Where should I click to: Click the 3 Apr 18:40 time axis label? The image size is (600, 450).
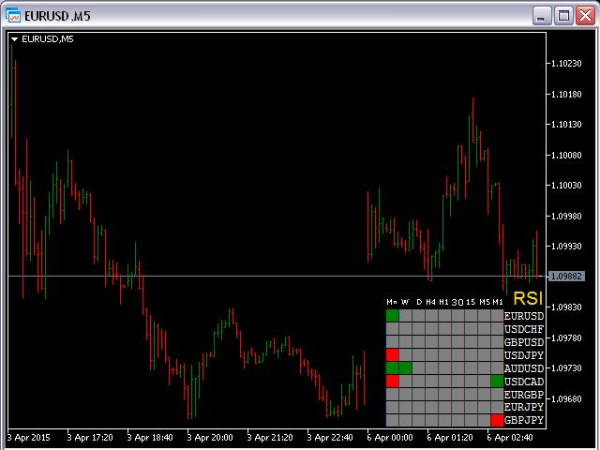click(150, 438)
